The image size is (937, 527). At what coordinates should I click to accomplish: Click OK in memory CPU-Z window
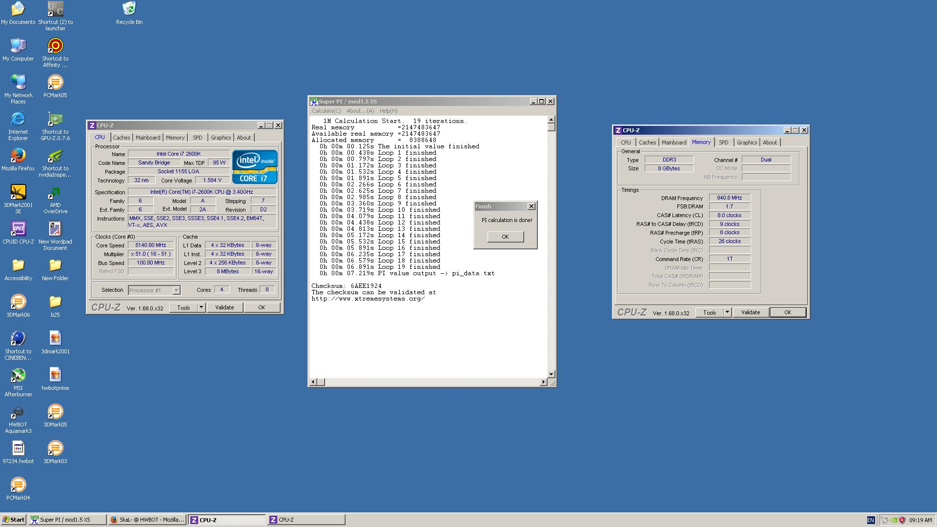pyautogui.click(x=788, y=312)
